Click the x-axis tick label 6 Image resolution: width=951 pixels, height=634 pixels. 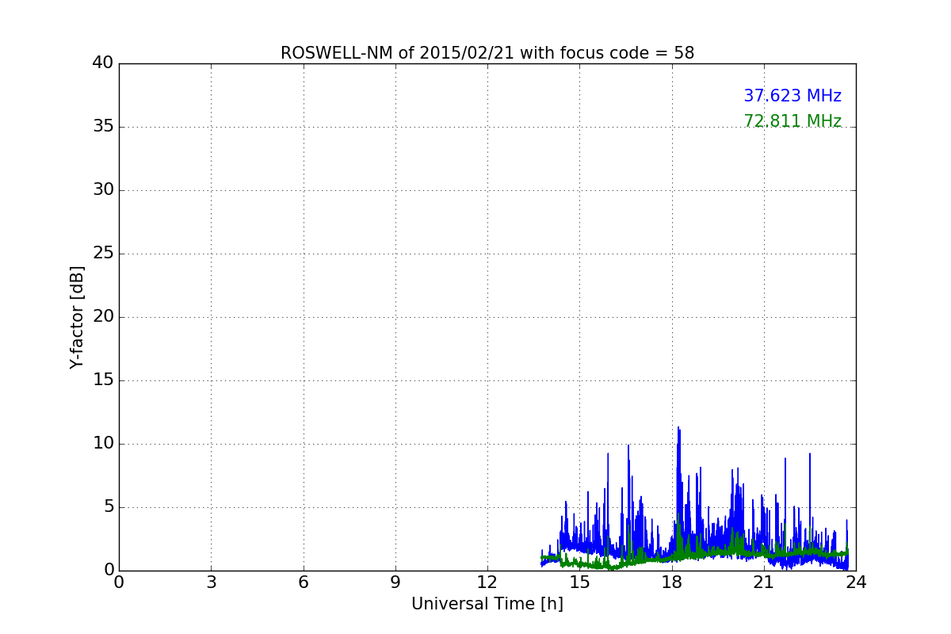(303, 582)
